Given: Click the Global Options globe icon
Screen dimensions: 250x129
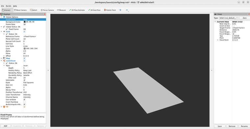Looking at the screenshot, I should point(4,17).
